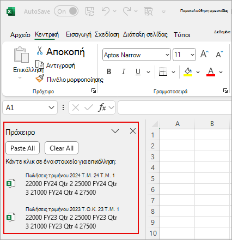Open the Undo history dropdown
The height and width of the screenshot is (240, 232).
coord(114,11)
